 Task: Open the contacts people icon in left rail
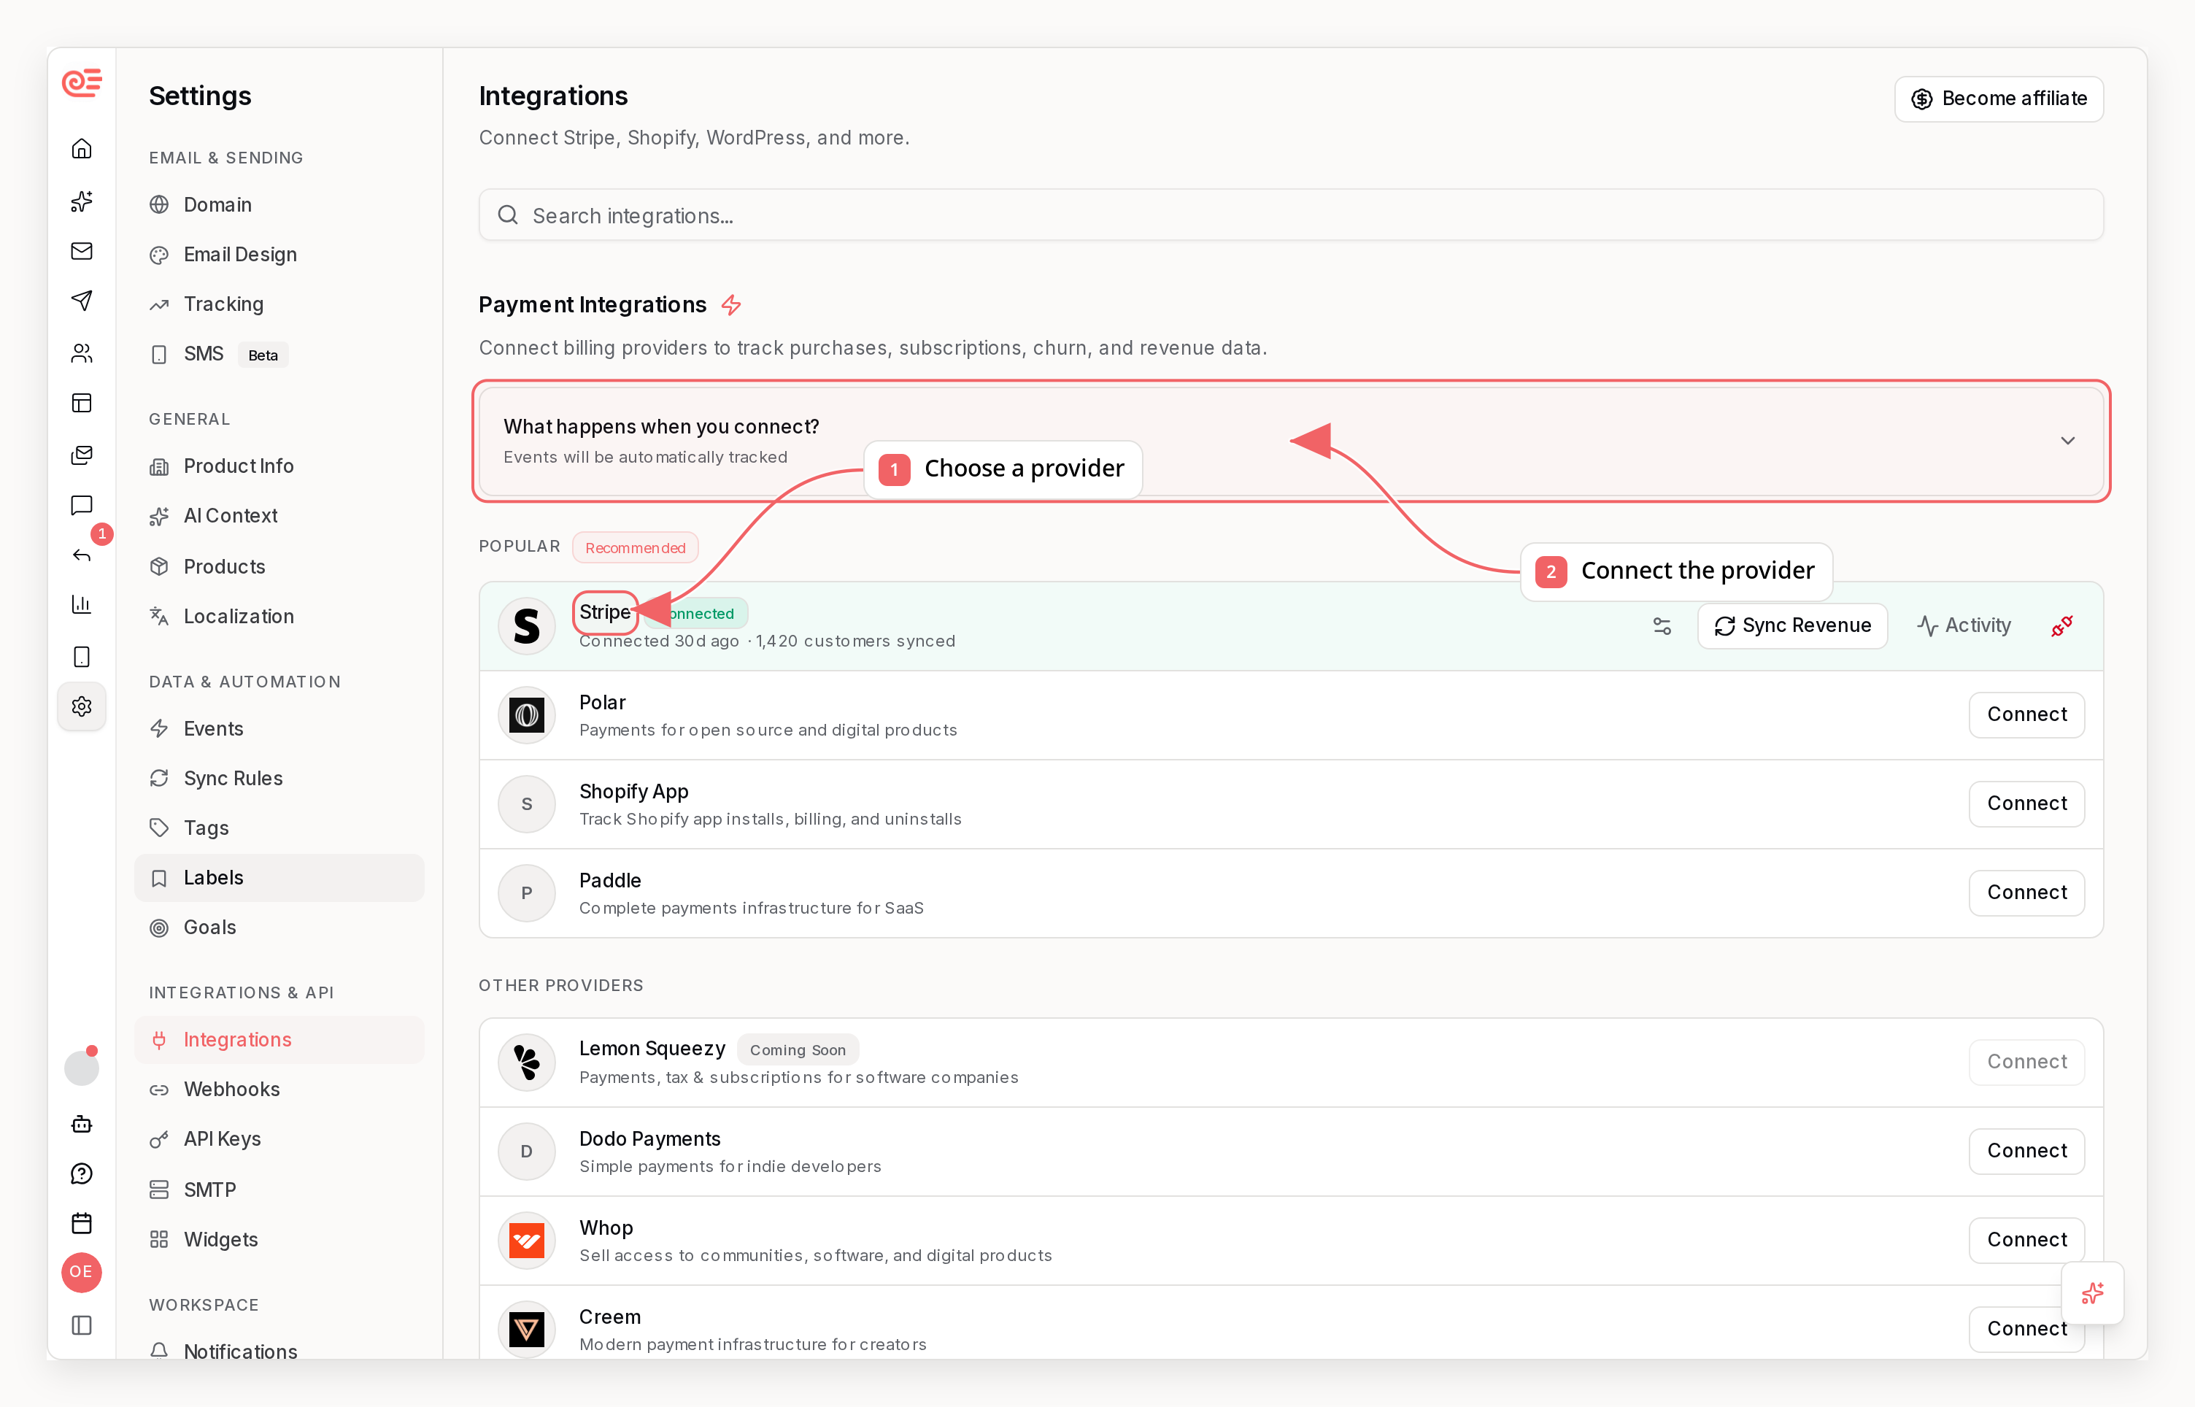81,352
